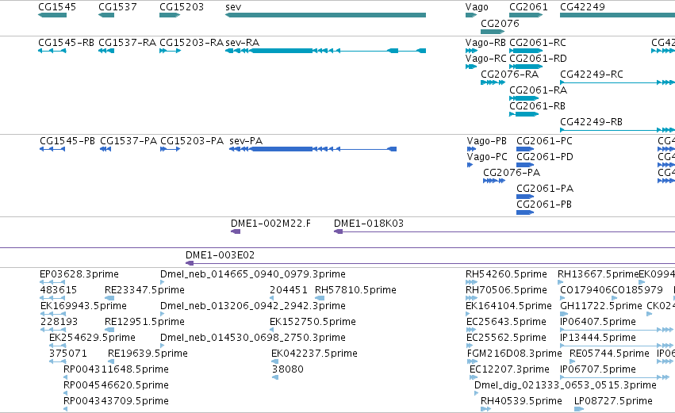Click the CG1545 gene label
Viewport: 675px width, 413px height.
coord(57,7)
